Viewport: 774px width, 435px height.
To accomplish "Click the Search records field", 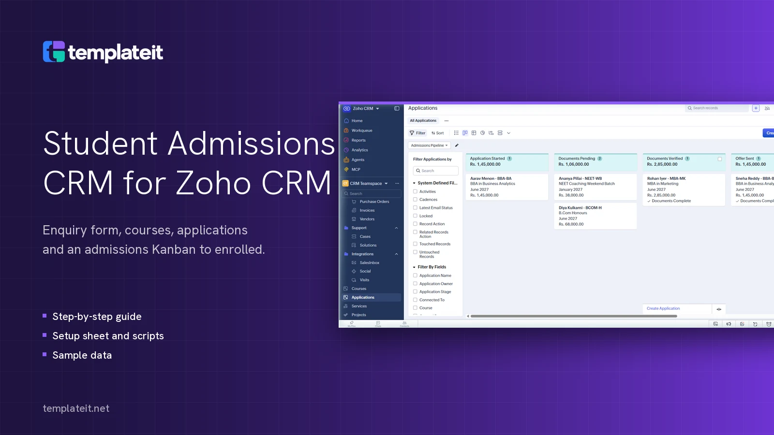I will tap(717, 108).
